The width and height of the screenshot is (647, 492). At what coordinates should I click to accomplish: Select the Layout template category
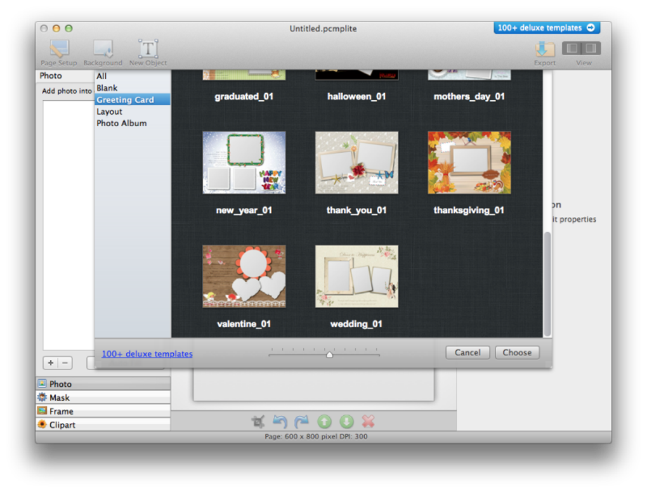(133, 112)
